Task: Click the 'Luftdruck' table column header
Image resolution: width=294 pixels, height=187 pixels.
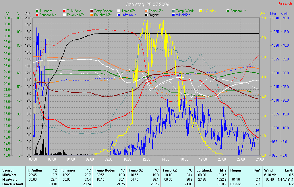Action: 204,170
